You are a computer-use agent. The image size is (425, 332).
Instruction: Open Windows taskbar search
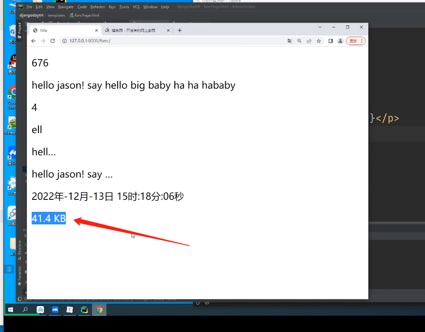[25, 310]
